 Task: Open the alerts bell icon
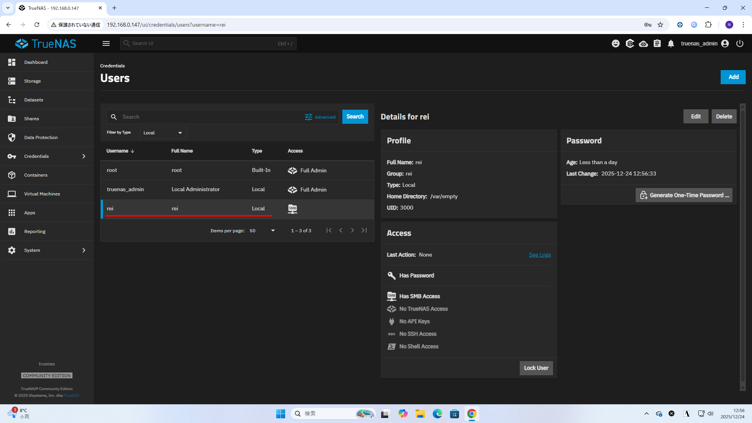pyautogui.click(x=671, y=43)
